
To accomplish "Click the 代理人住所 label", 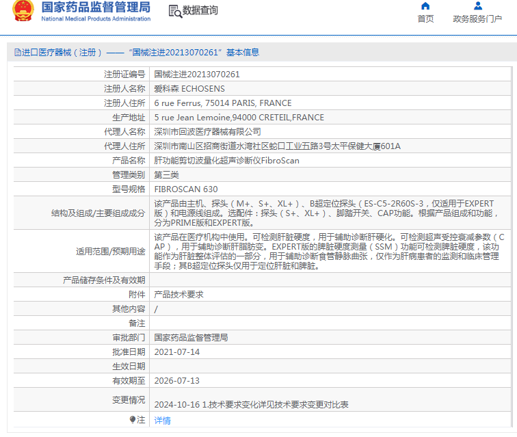I will tap(124, 146).
